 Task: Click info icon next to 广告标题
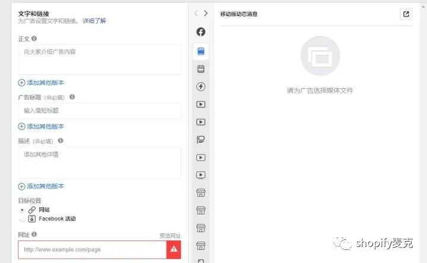(x=72, y=97)
